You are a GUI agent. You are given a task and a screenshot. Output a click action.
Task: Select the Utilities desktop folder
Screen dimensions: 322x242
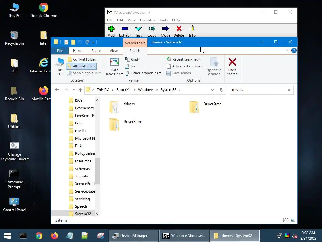tap(14, 121)
